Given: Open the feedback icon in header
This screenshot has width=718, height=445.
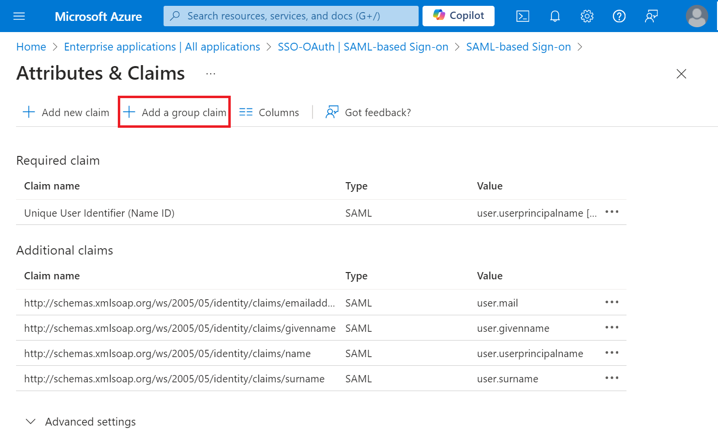Looking at the screenshot, I should point(651,17).
